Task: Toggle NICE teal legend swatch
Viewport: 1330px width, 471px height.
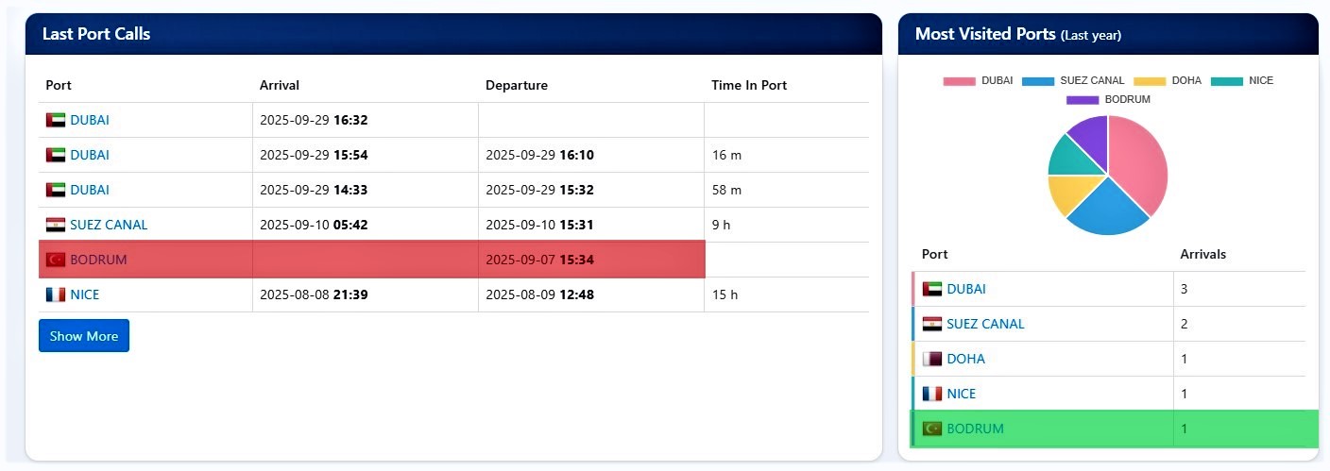Action: coord(1227,81)
